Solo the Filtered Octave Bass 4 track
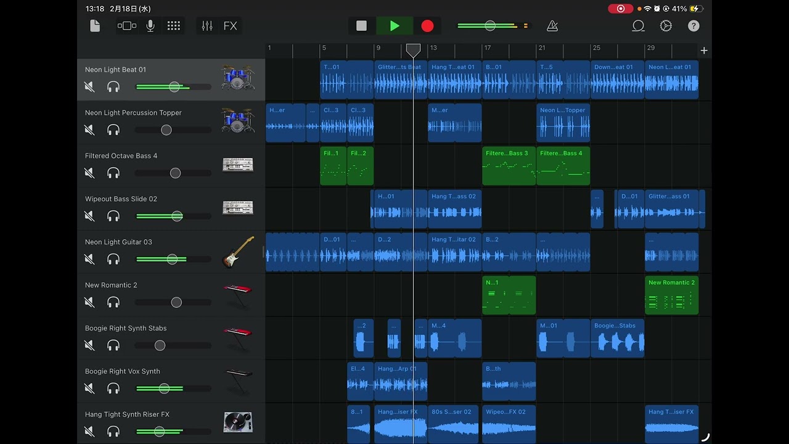 113,173
